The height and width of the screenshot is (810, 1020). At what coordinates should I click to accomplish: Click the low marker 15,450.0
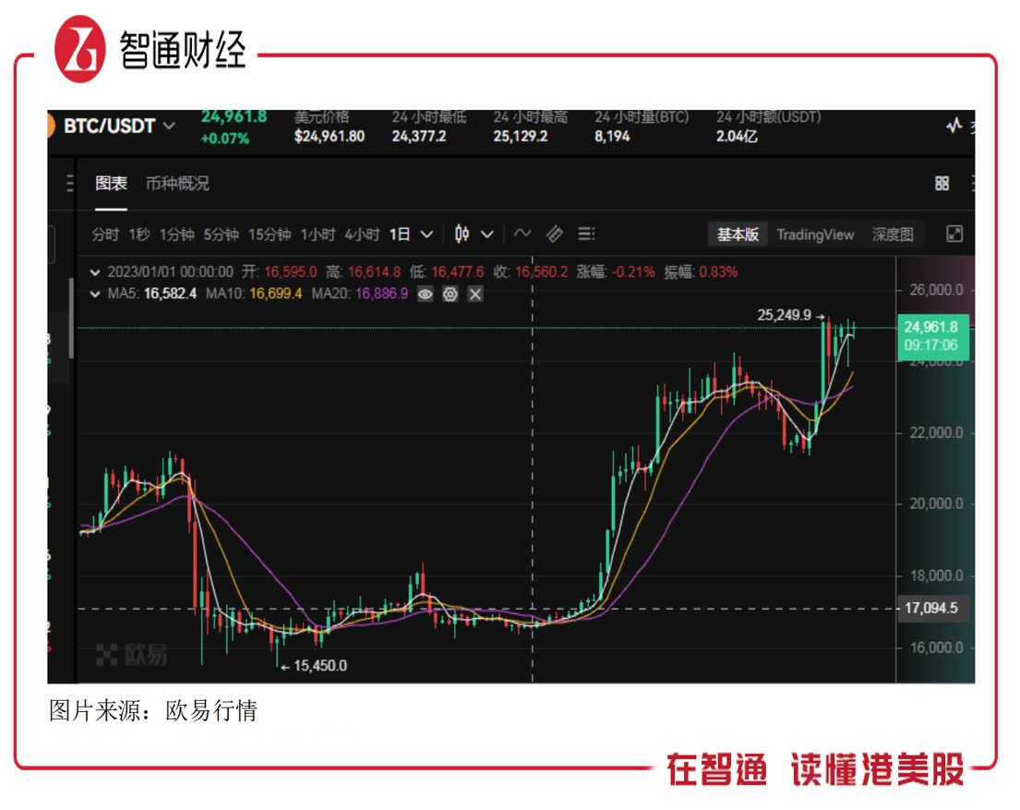coord(320,665)
